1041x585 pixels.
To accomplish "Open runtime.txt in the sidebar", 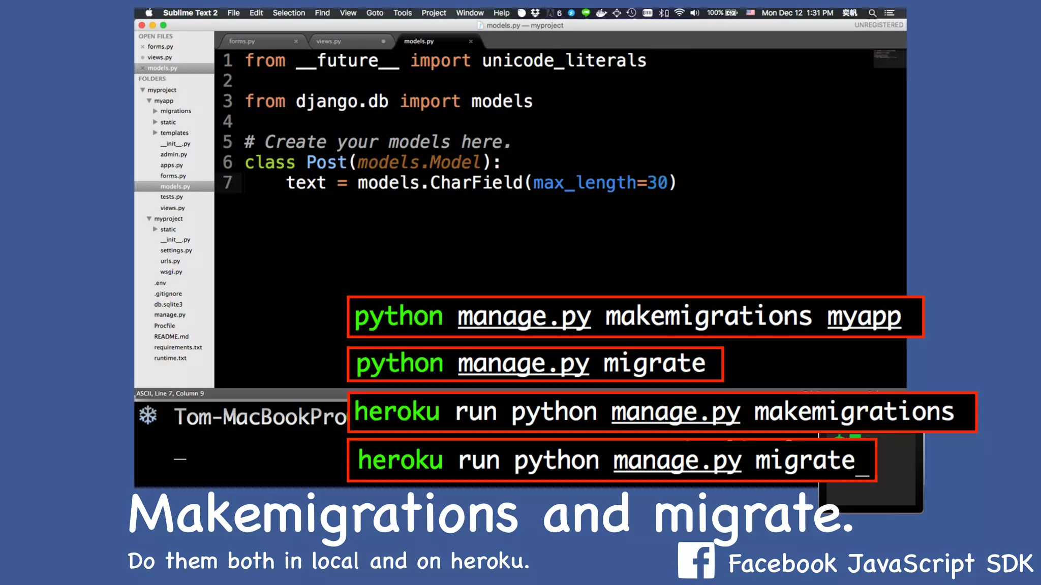I will click(x=170, y=358).
